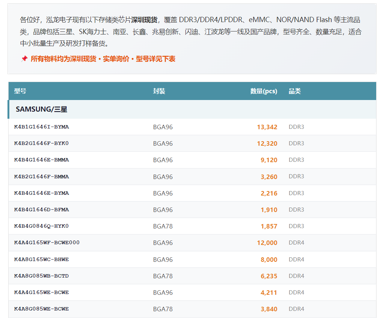Select model K4B2G1646F-BYK0
This screenshot has width=384, height=318.
click(42, 143)
